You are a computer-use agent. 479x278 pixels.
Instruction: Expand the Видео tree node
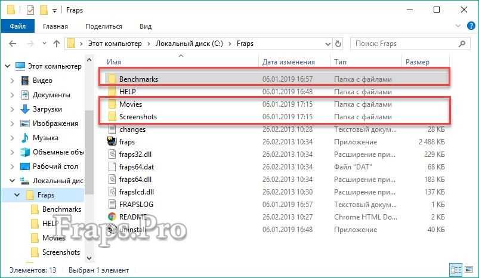click(x=12, y=81)
